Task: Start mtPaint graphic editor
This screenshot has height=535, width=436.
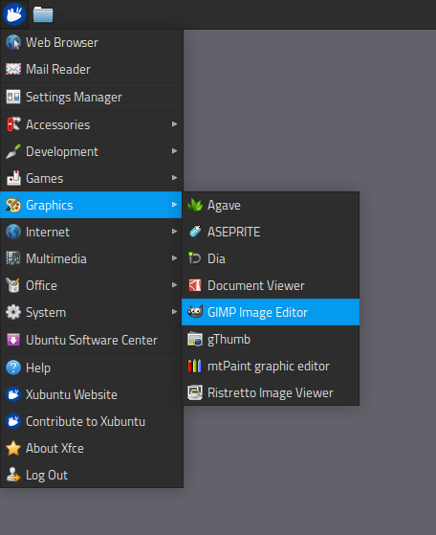Action: point(271,366)
